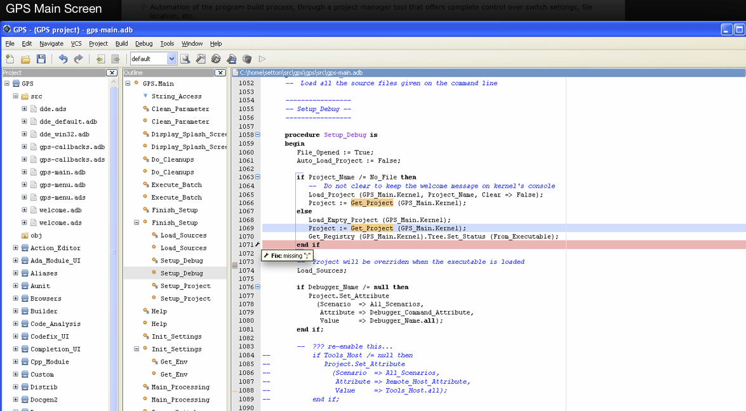Save gps-main.adb with the save icon

[41, 58]
